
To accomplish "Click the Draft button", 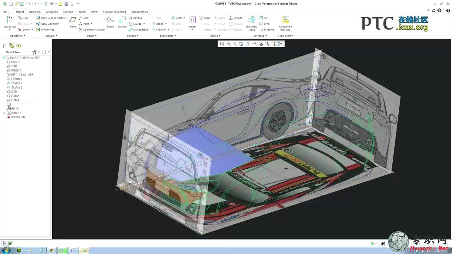I will click(x=177, y=18).
